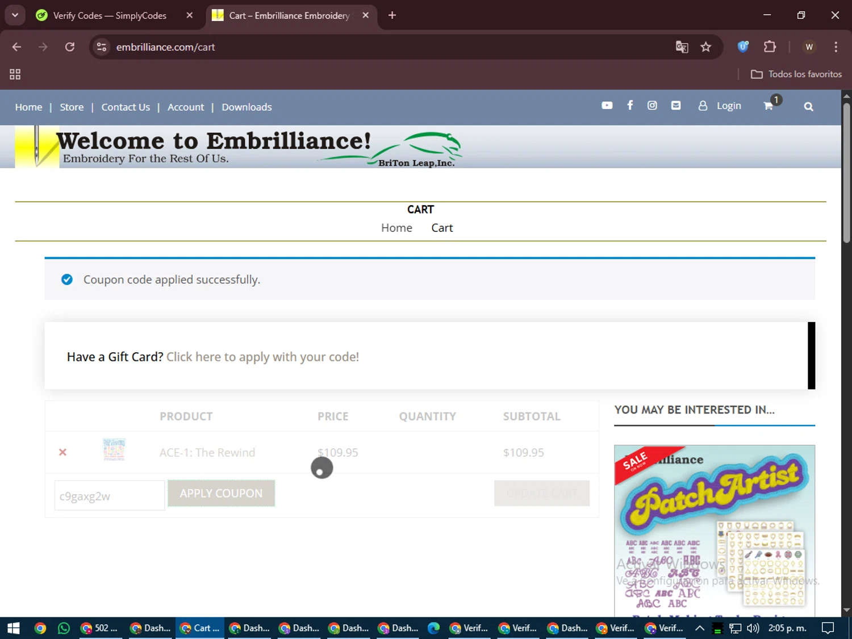Screen dimensions: 852x639
Task: Close the Cart – Embrilliance tab
Action: pos(366,15)
